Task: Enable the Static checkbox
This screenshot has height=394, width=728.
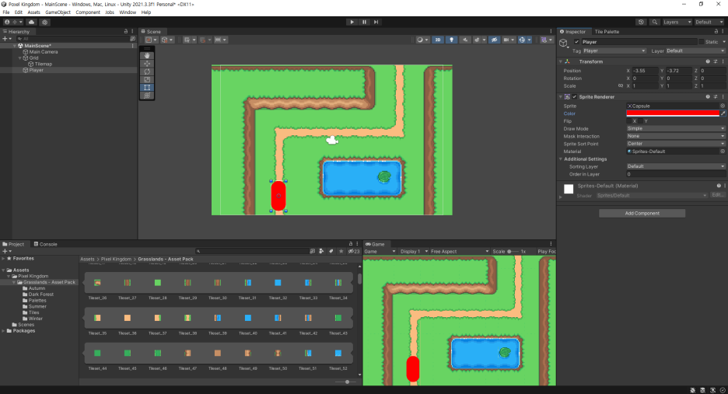Action: click(701, 42)
